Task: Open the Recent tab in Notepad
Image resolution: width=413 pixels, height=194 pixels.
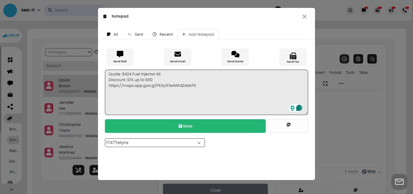Action: pyautogui.click(x=162, y=34)
